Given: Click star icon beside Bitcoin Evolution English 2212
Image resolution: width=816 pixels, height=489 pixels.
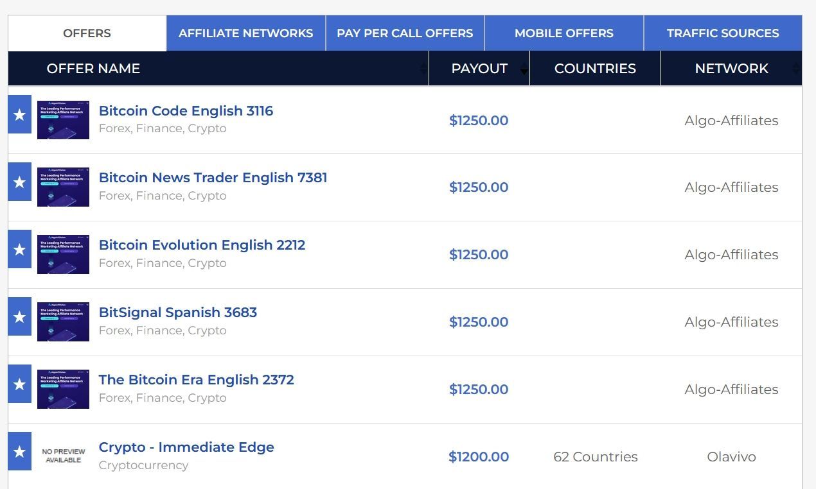Looking at the screenshot, I should (19, 249).
